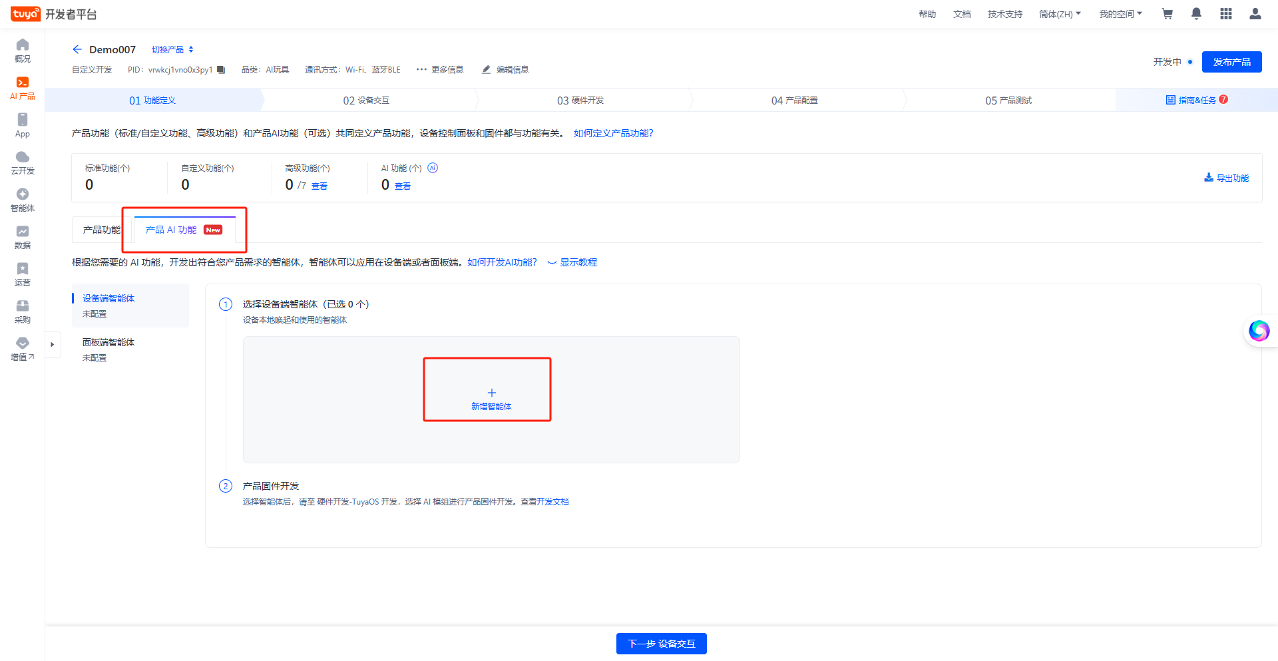Click 编辑信息 to edit product info
This screenshot has width=1278, height=661.
click(x=505, y=70)
